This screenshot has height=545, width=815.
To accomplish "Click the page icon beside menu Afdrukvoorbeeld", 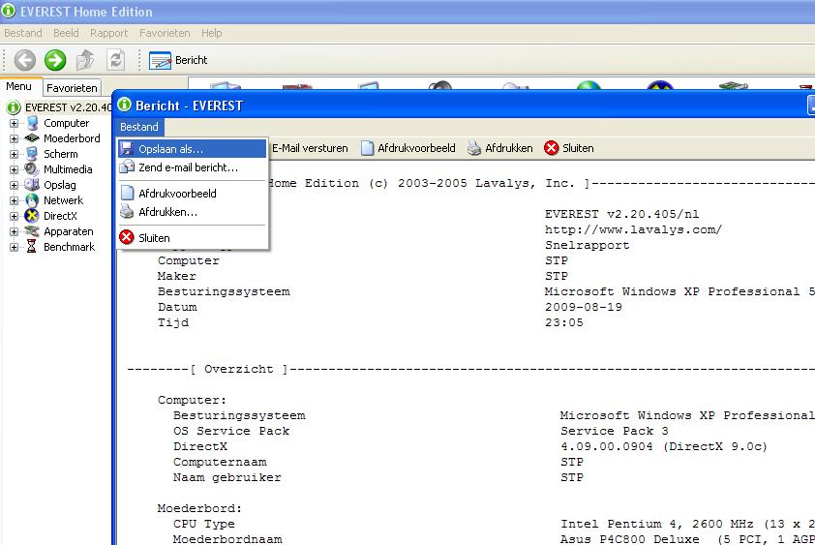I will [128, 193].
